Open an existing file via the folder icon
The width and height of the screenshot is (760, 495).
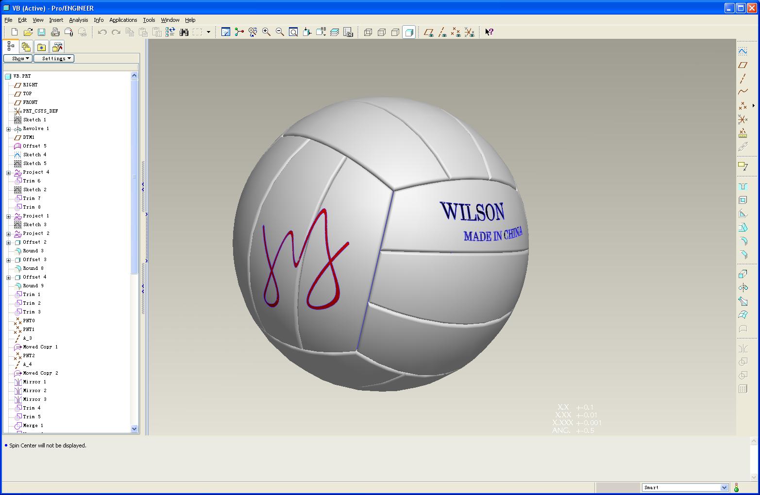pos(28,32)
